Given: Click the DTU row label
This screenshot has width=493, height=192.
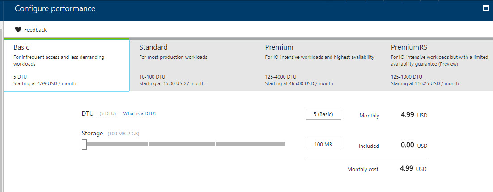Looking at the screenshot, I should coord(87,113).
